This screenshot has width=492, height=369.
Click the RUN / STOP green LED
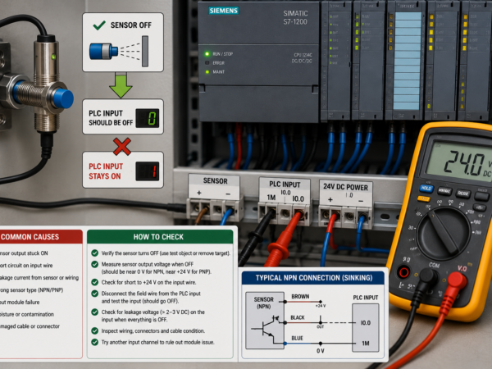(207, 54)
